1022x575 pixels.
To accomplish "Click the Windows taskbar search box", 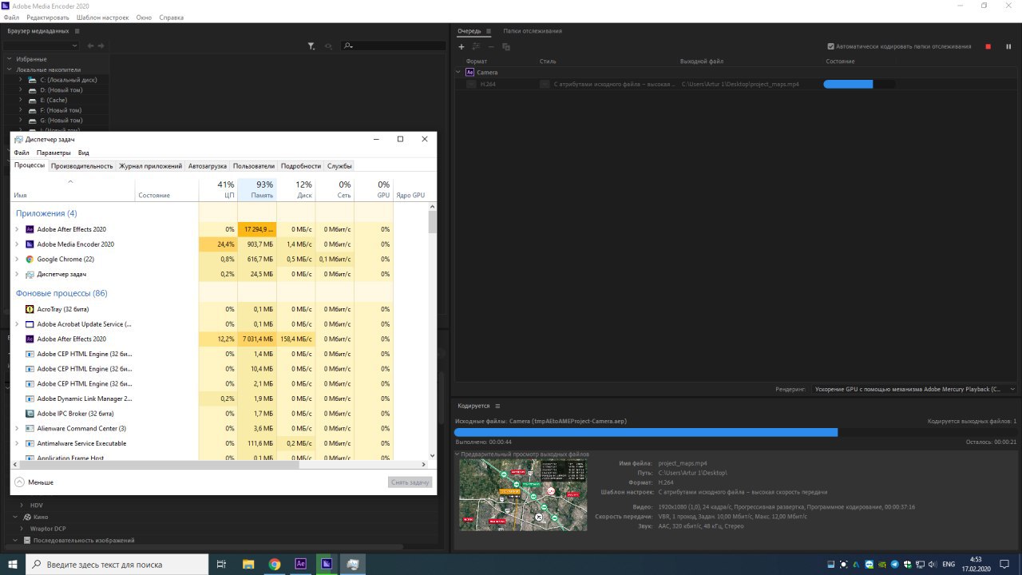I will (x=117, y=564).
